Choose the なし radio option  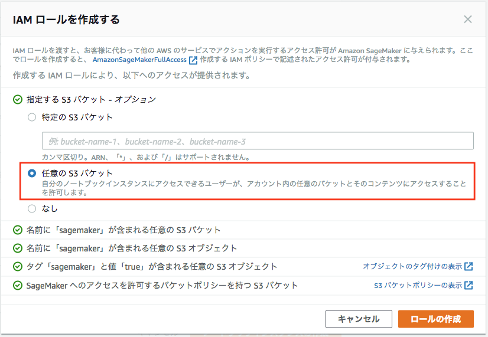click(x=32, y=208)
